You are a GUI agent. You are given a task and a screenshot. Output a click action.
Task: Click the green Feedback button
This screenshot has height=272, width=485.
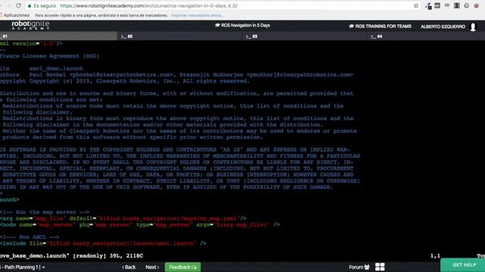[x=183, y=267]
